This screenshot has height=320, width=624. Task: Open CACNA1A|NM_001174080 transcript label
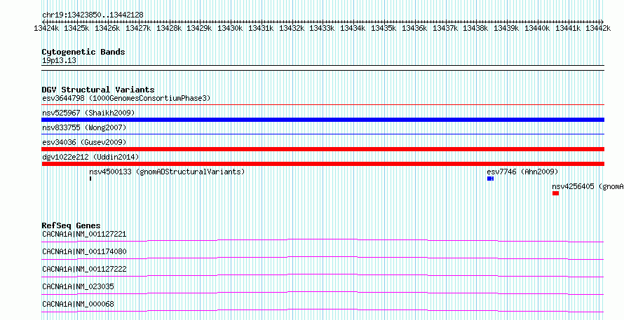(84, 251)
